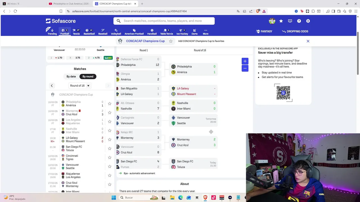Open the Ice Hockey section

[182, 31]
